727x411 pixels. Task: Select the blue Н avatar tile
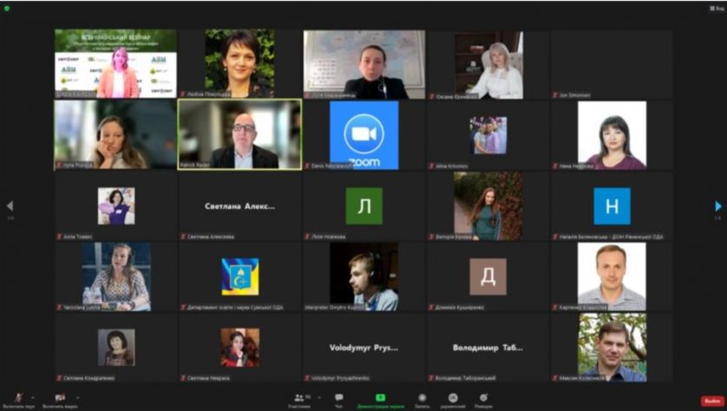tap(612, 206)
